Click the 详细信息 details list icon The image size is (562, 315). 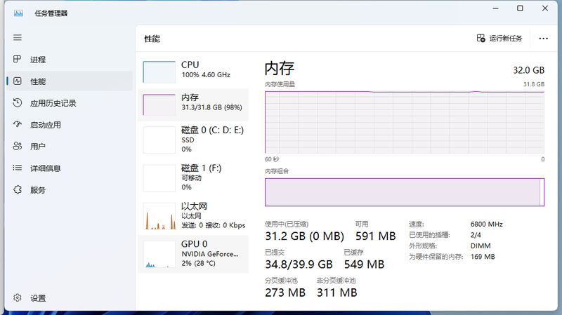(17, 168)
